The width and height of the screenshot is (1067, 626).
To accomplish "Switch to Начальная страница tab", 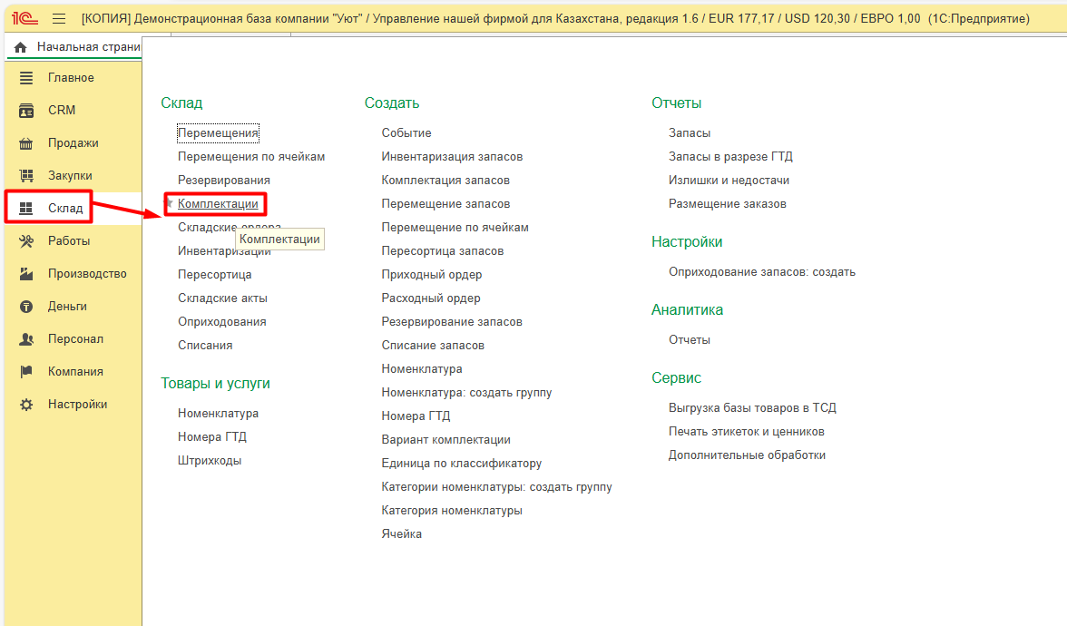I will point(88,47).
